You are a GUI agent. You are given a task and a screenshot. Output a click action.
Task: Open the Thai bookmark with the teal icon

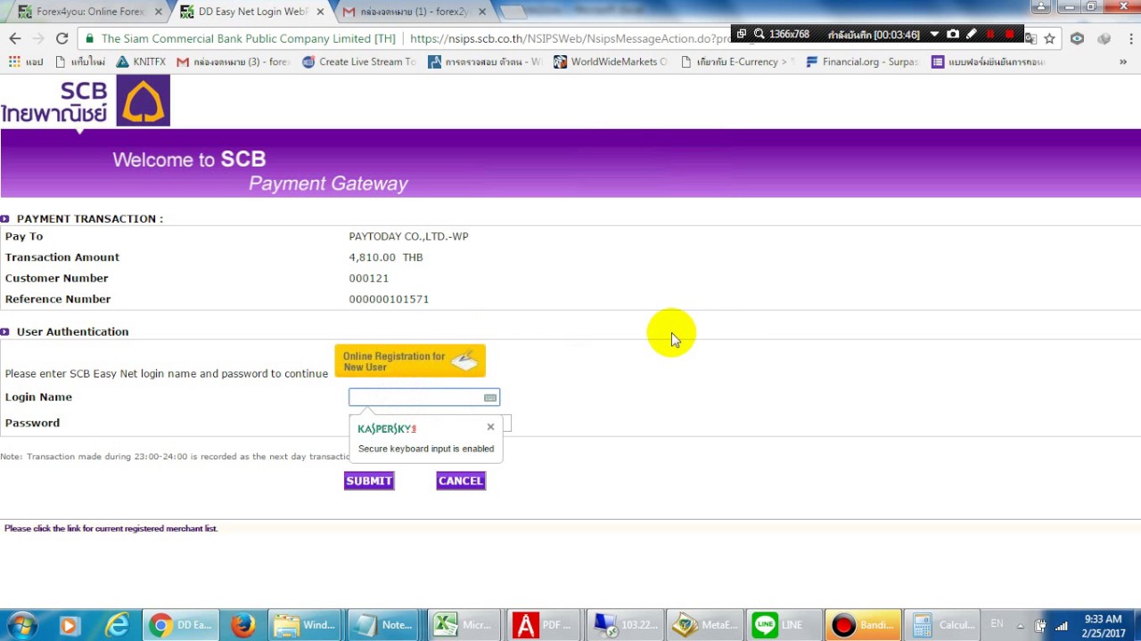point(484,62)
